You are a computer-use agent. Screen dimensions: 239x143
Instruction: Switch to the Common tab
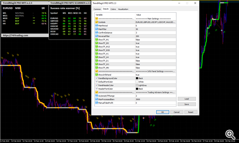pyautogui.click(x=97, y=9)
